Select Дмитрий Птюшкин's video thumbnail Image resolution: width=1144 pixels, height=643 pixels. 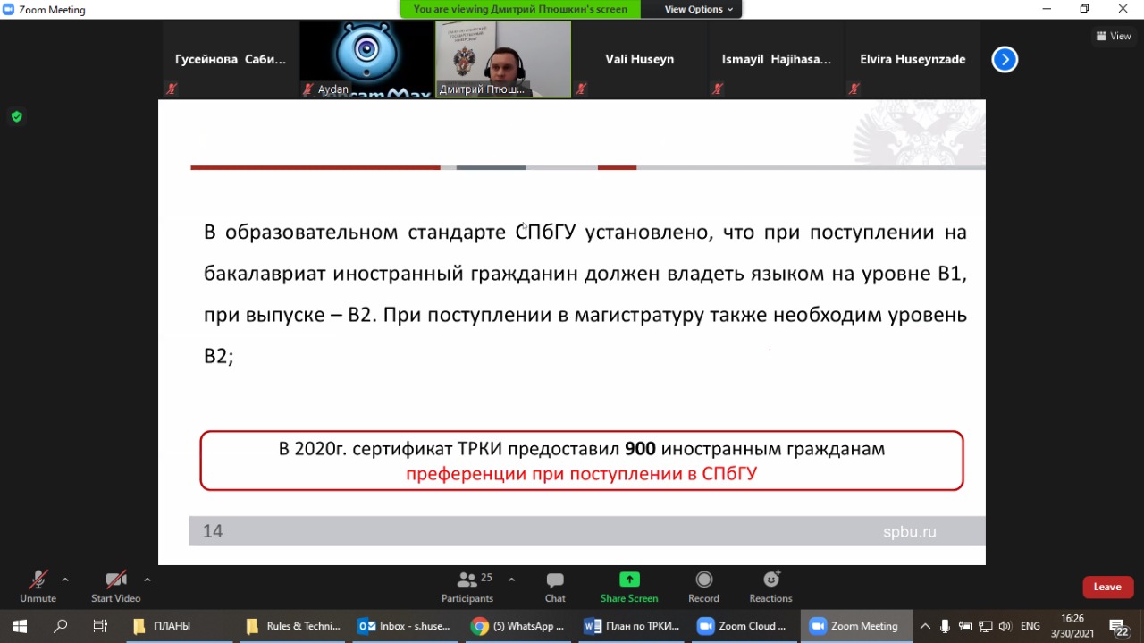coord(503,60)
